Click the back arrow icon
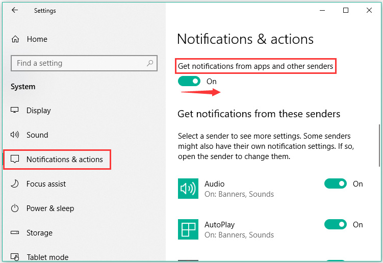This screenshot has height=263, width=383. pyautogui.click(x=15, y=10)
